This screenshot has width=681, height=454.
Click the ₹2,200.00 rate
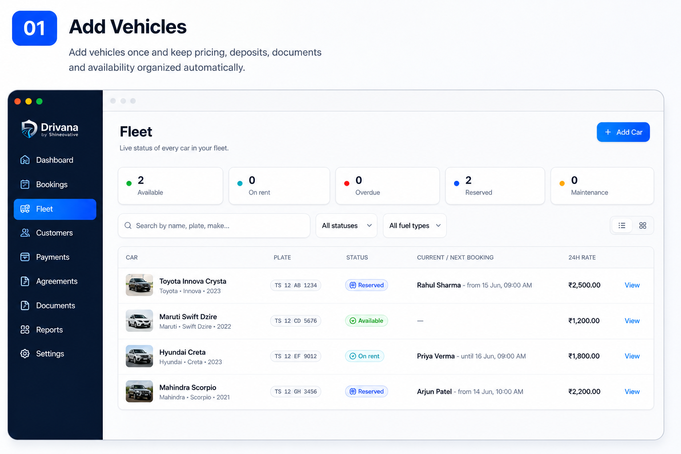click(x=584, y=391)
